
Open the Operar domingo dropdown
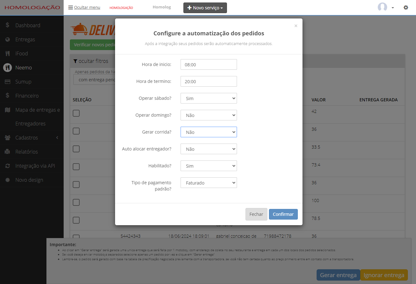click(209, 115)
